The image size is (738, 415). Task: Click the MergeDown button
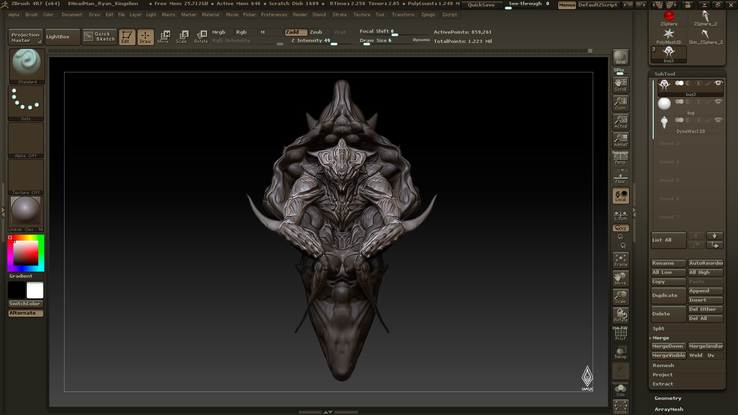click(667, 346)
